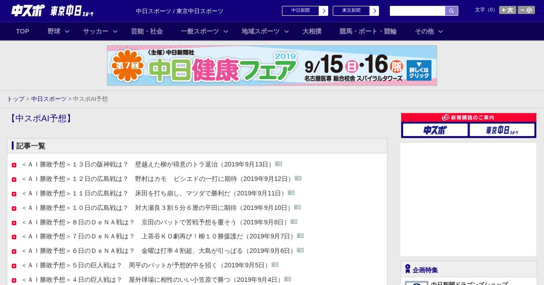Open article about 8日のDeNA戦
This screenshot has height=285, width=544.
coord(155,222)
